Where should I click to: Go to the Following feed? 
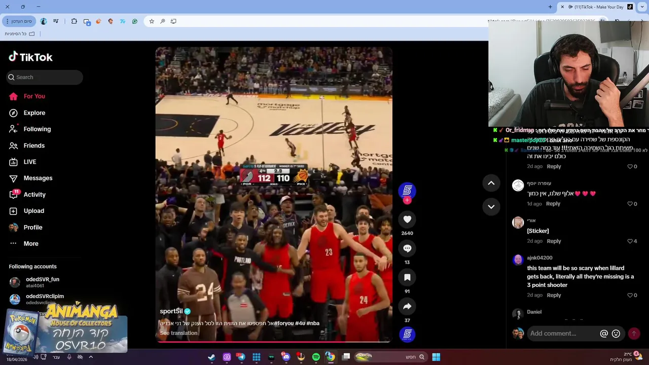click(37, 129)
